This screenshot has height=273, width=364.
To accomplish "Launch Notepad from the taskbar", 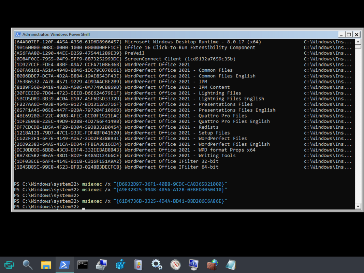I will (x=231, y=264).
